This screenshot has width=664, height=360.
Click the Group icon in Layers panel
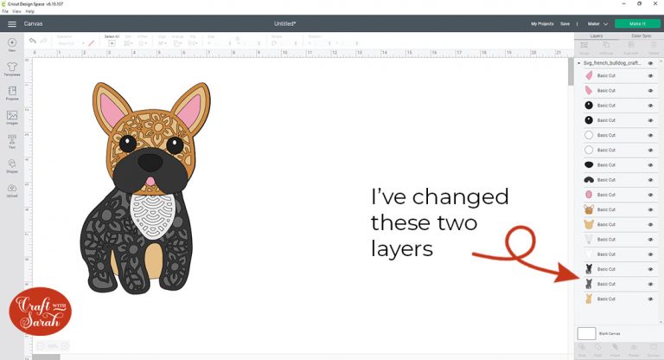point(584,47)
